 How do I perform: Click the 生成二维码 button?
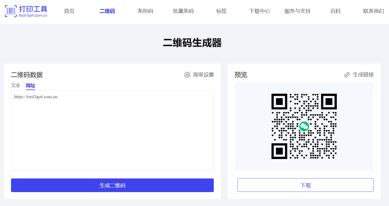click(112, 185)
